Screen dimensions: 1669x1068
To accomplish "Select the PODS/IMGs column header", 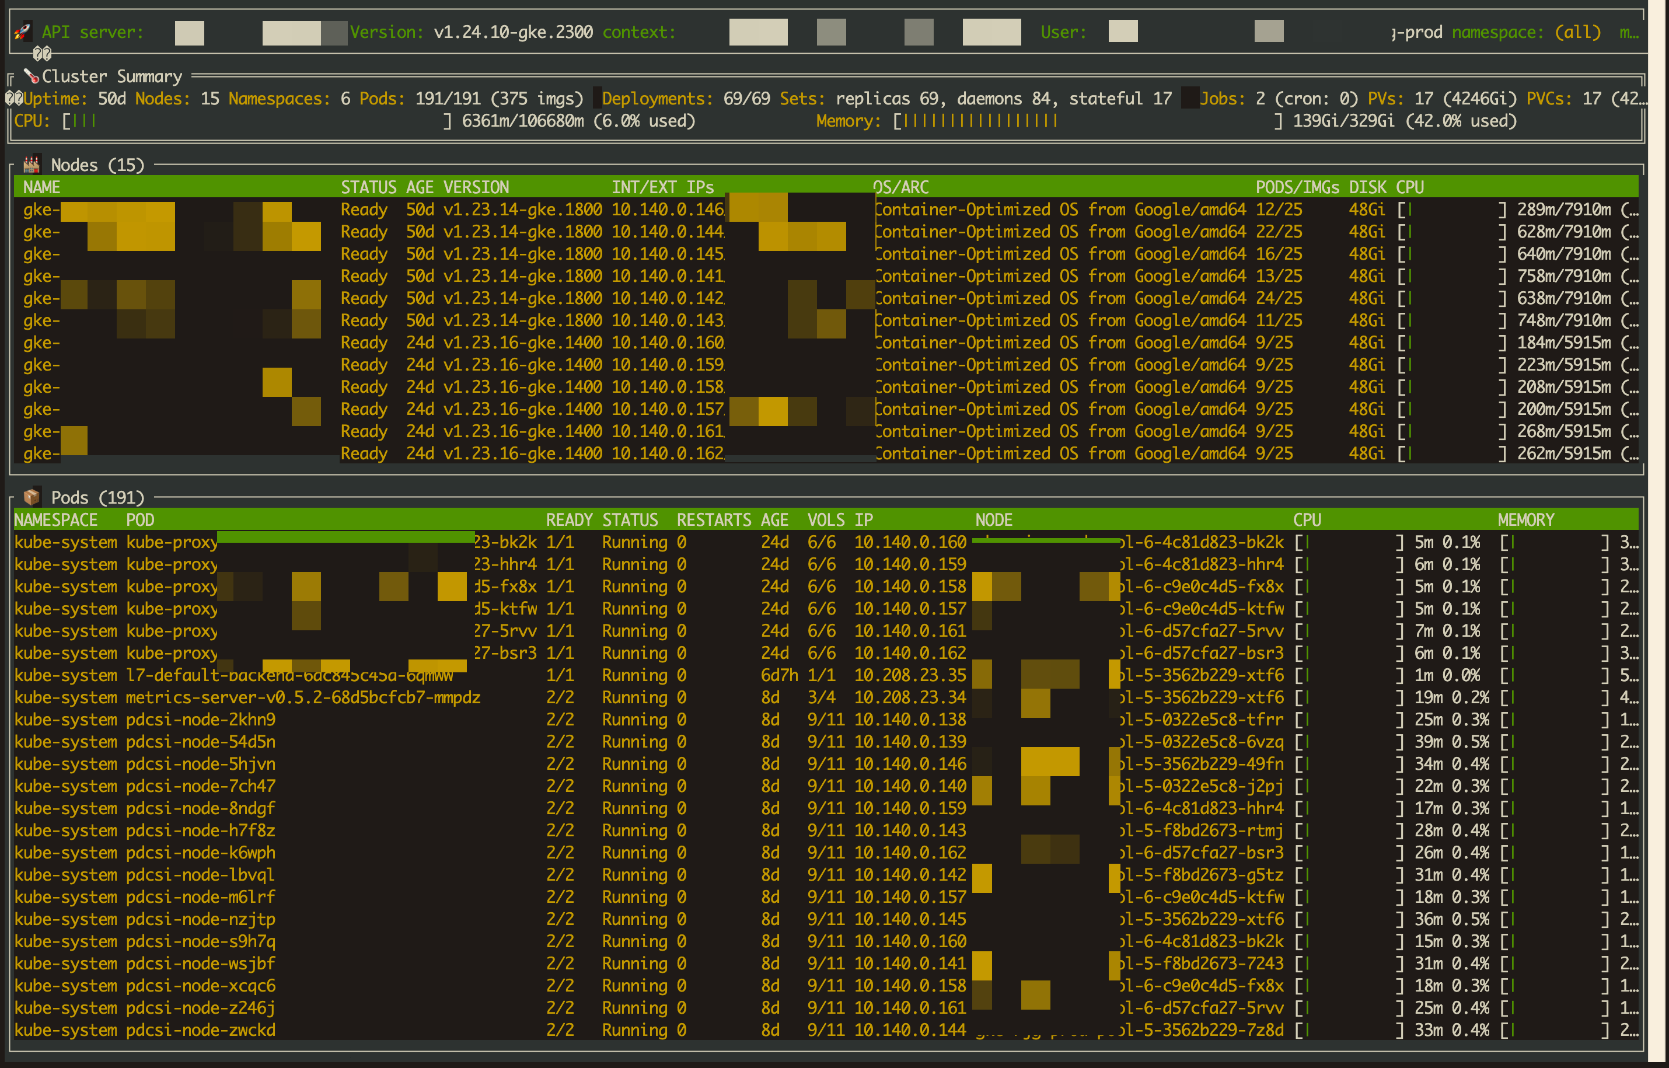I will (x=1297, y=187).
